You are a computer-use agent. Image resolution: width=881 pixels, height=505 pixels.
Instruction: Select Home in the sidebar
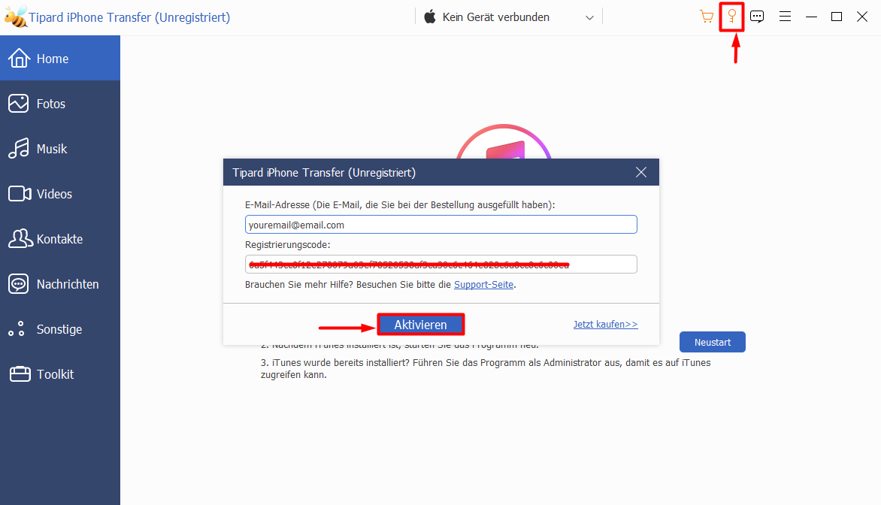(x=53, y=59)
